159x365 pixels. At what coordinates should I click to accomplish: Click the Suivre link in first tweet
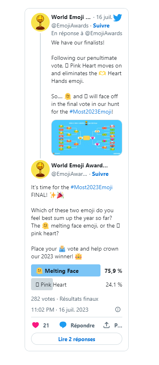pyautogui.click(x=101, y=25)
